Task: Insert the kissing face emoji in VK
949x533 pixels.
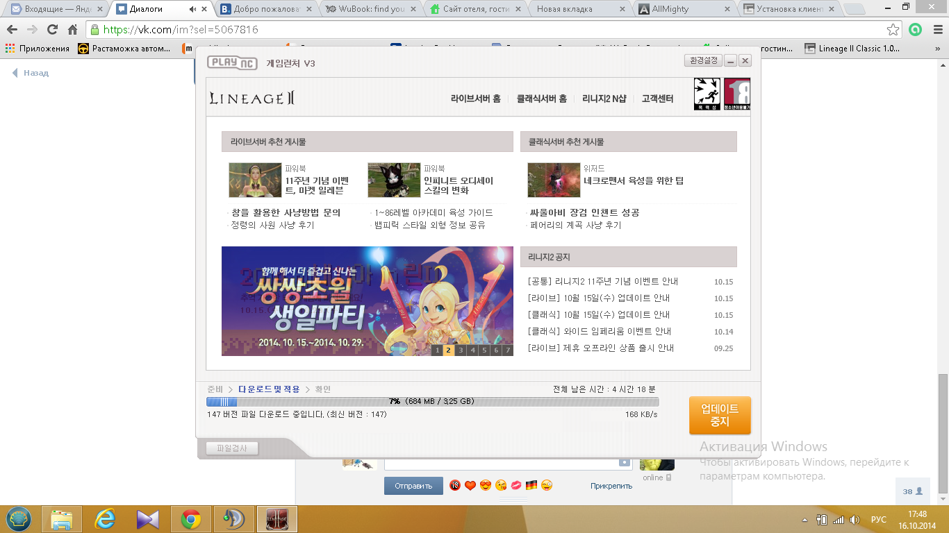Action: pos(501,485)
